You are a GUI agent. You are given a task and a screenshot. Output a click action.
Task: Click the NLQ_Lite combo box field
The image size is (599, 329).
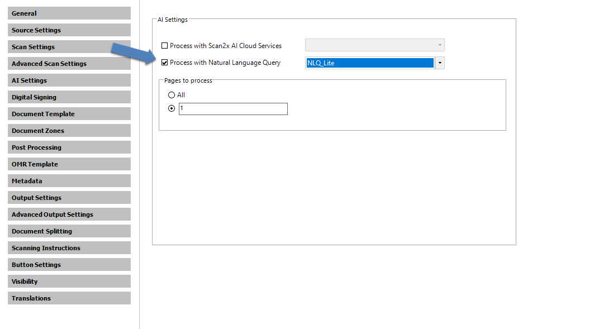click(x=369, y=63)
